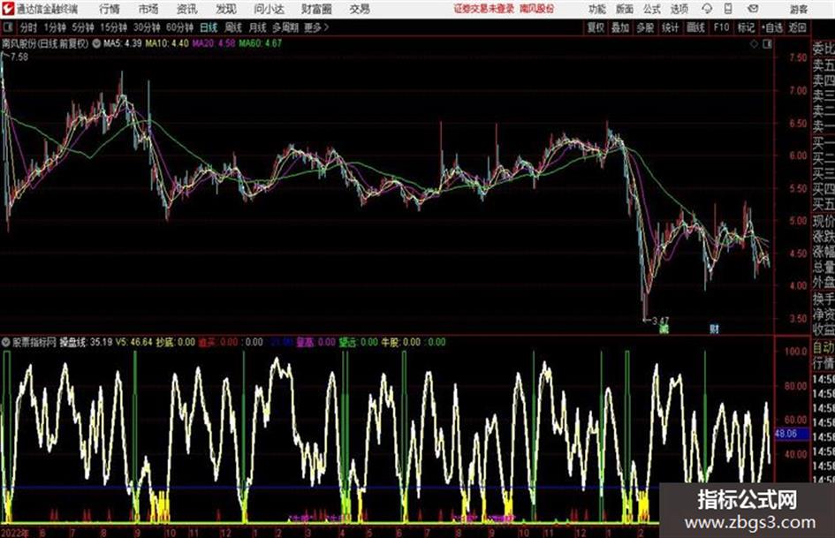Open the 资讯 menu

[x=187, y=9]
